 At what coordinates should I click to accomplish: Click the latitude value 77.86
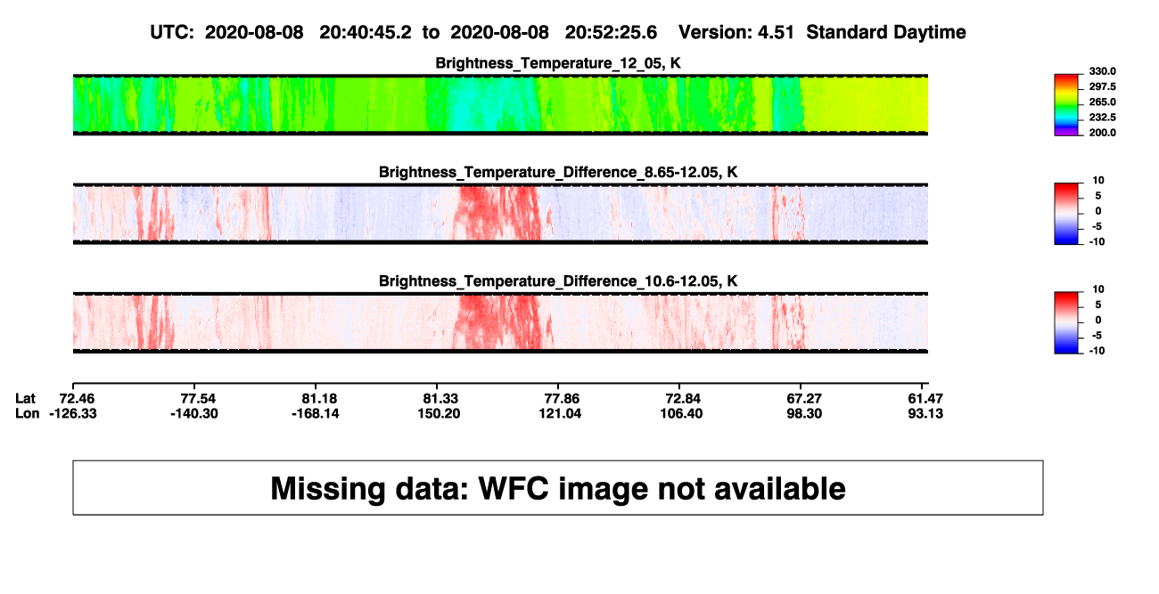click(562, 398)
